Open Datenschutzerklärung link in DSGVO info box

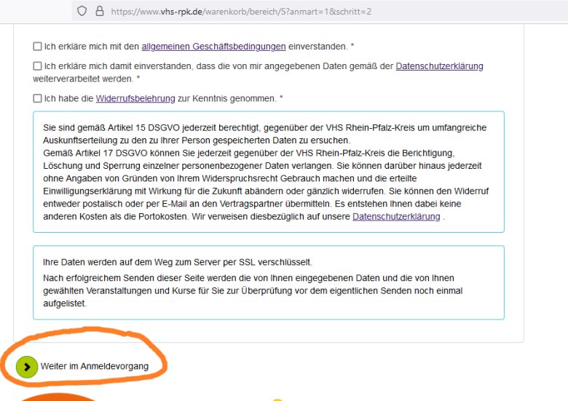tap(396, 216)
